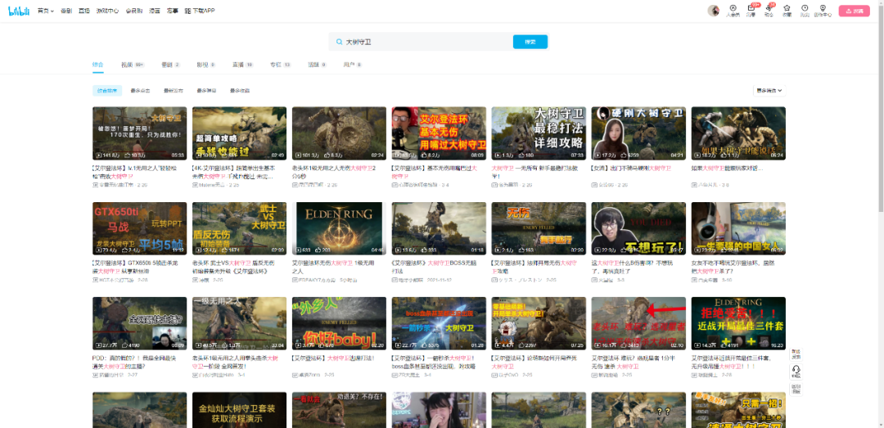Click the blue 搜索 button
Viewport: 884px width, 428px height.
(x=530, y=42)
